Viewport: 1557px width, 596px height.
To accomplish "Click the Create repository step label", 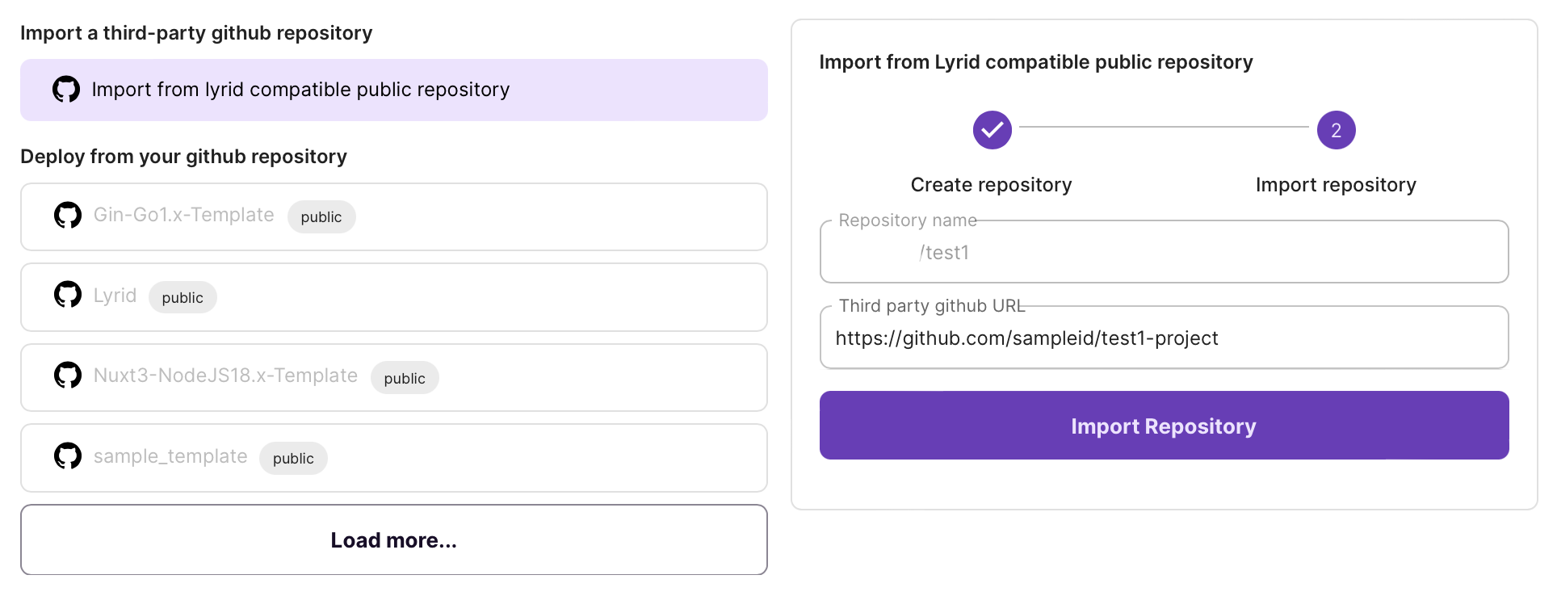I will (x=991, y=185).
